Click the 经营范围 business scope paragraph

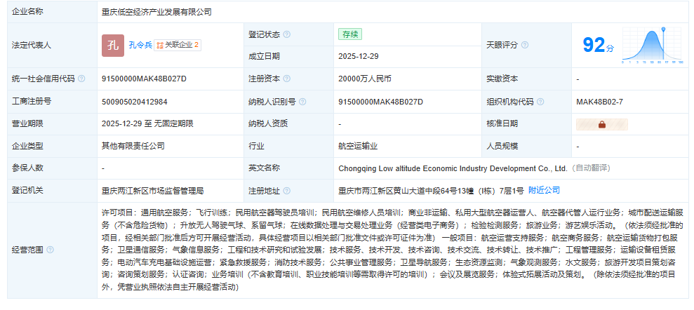click(x=392, y=250)
